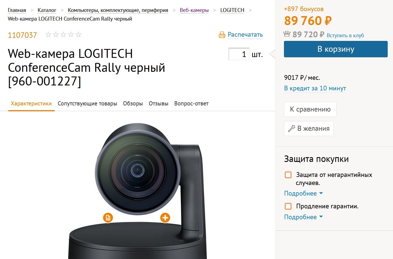Click the crown club price icon
The image size is (393, 259).
tap(287, 34)
